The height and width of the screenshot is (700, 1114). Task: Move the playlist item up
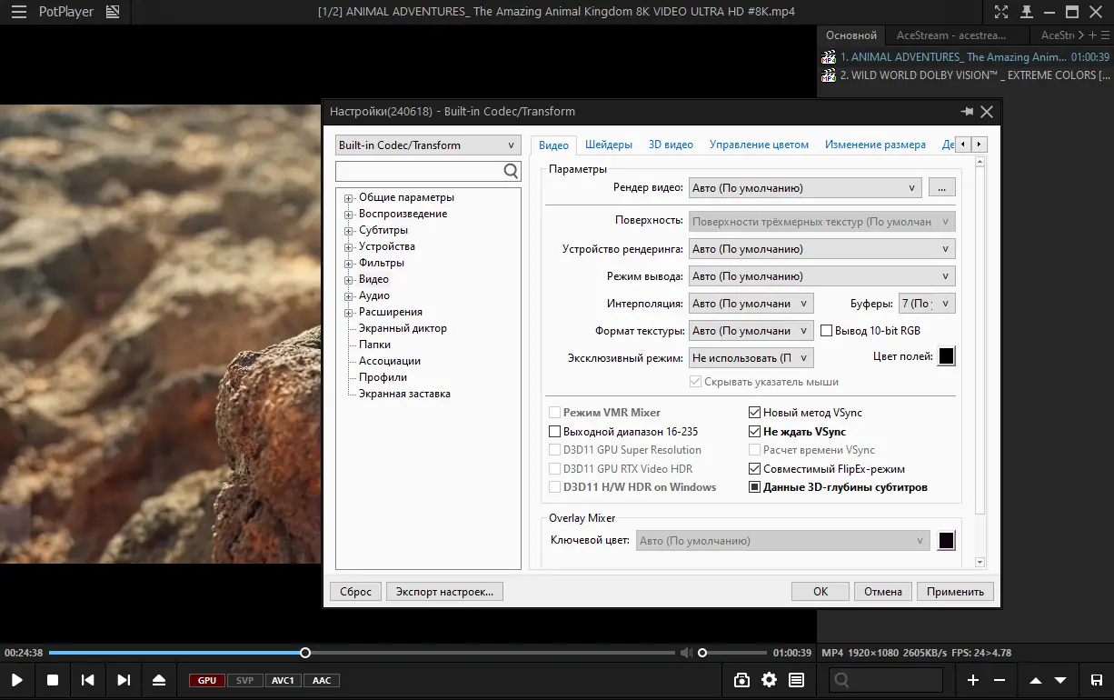tap(1036, 680)
